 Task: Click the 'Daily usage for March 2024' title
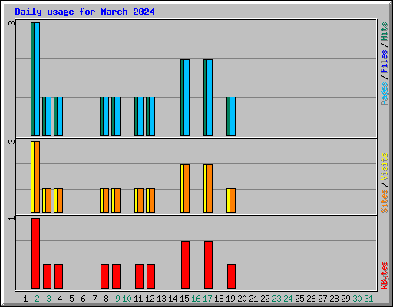click(84, 12)
